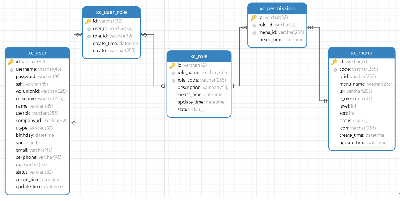Click the diamond icon next to user_id

click(89, 29)
